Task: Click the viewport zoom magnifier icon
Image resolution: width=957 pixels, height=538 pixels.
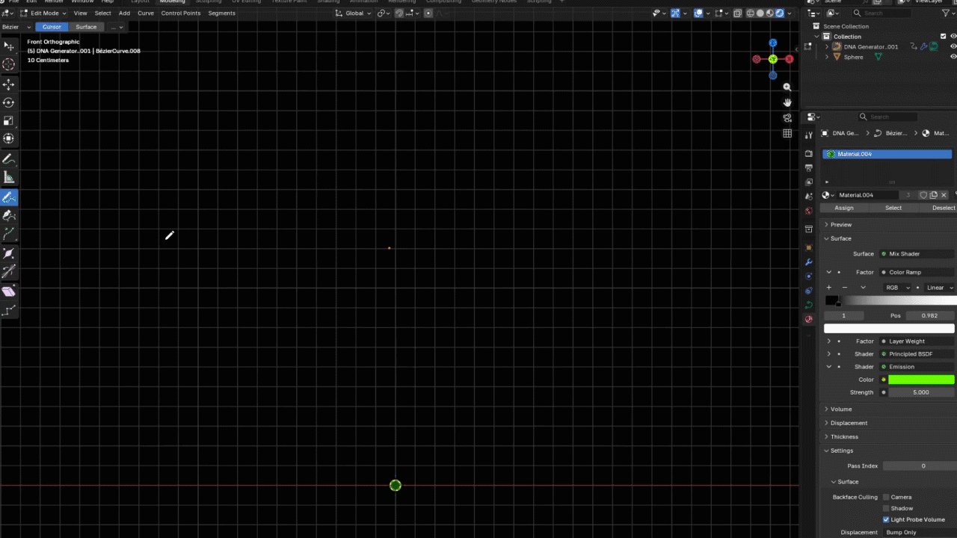Action: 787,87
